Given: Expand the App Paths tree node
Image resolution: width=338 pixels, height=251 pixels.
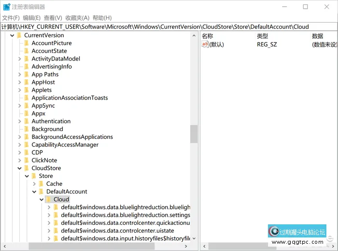Looking at the screenshot, I should pos(20,74).
